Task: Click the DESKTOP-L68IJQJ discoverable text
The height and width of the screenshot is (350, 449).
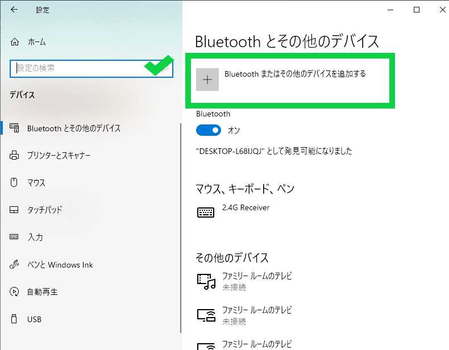Action: tap(274, 151)
